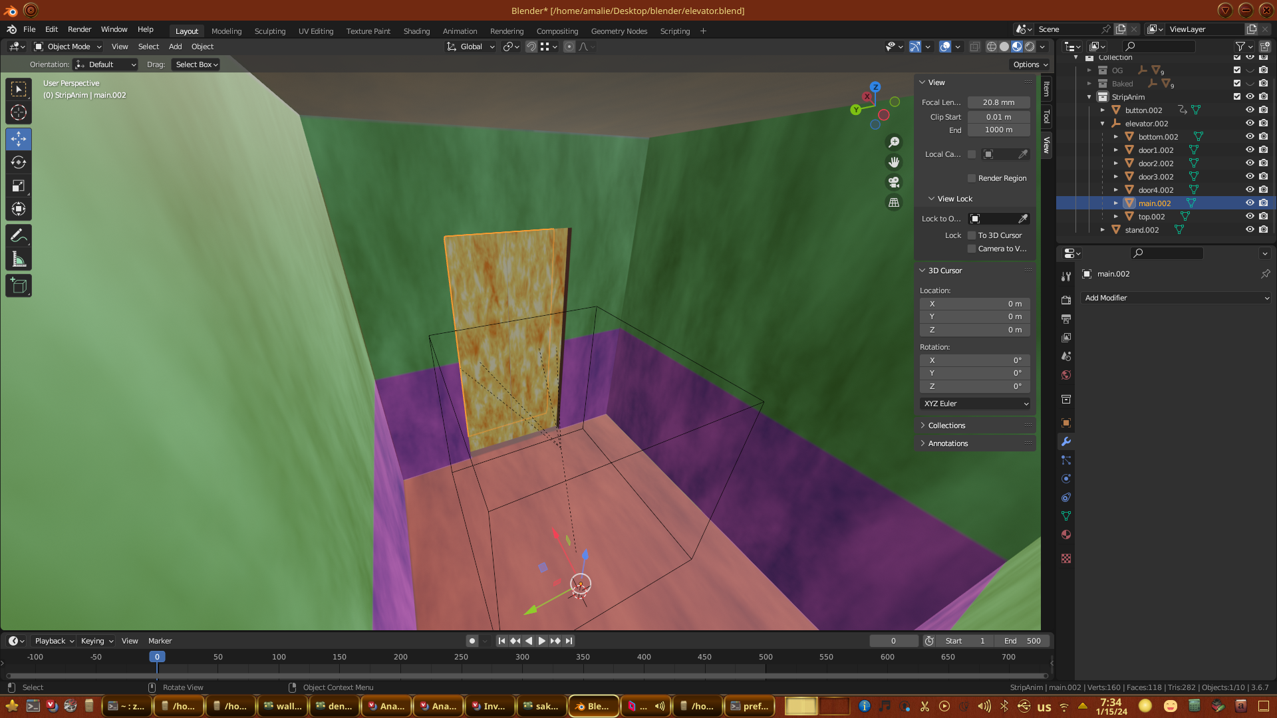The image size is (1277, 718).
Task: Toggle camera view icon in viewport
Action: coord(894,182)
